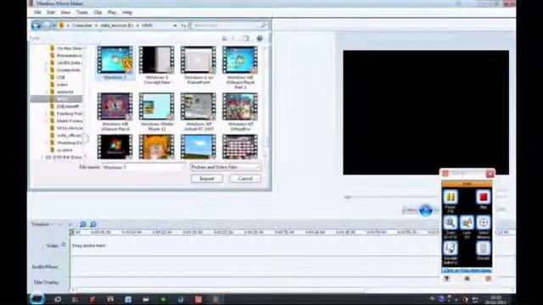Open the recent pages dropdown beside nav arrows

coord(54,25)
